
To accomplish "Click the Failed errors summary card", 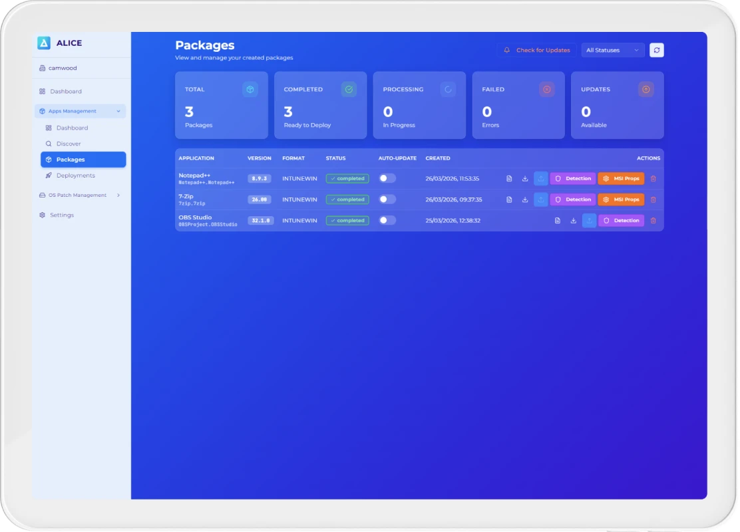I will (x=518, y=105).
